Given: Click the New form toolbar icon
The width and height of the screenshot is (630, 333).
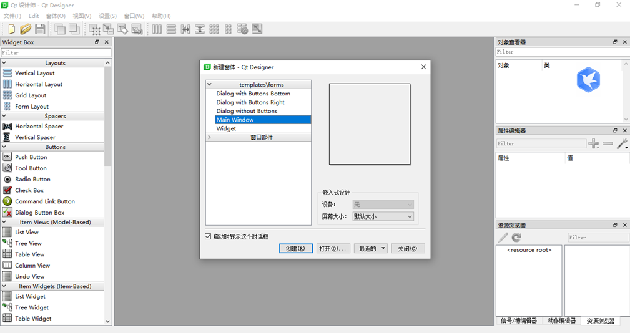Looking at the screenshot, I should 11,29.
